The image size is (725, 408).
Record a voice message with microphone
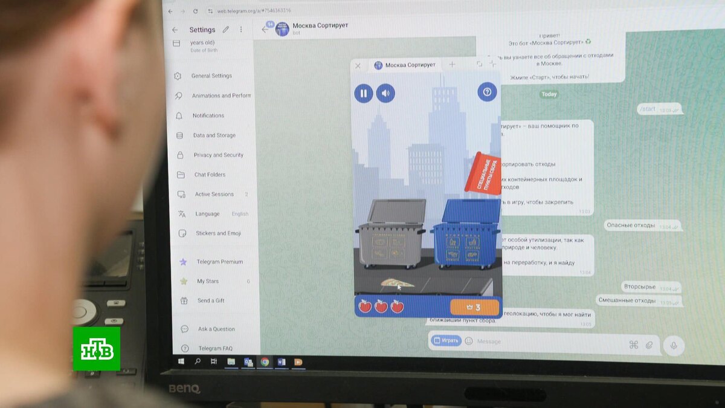[x=674, y=346]
